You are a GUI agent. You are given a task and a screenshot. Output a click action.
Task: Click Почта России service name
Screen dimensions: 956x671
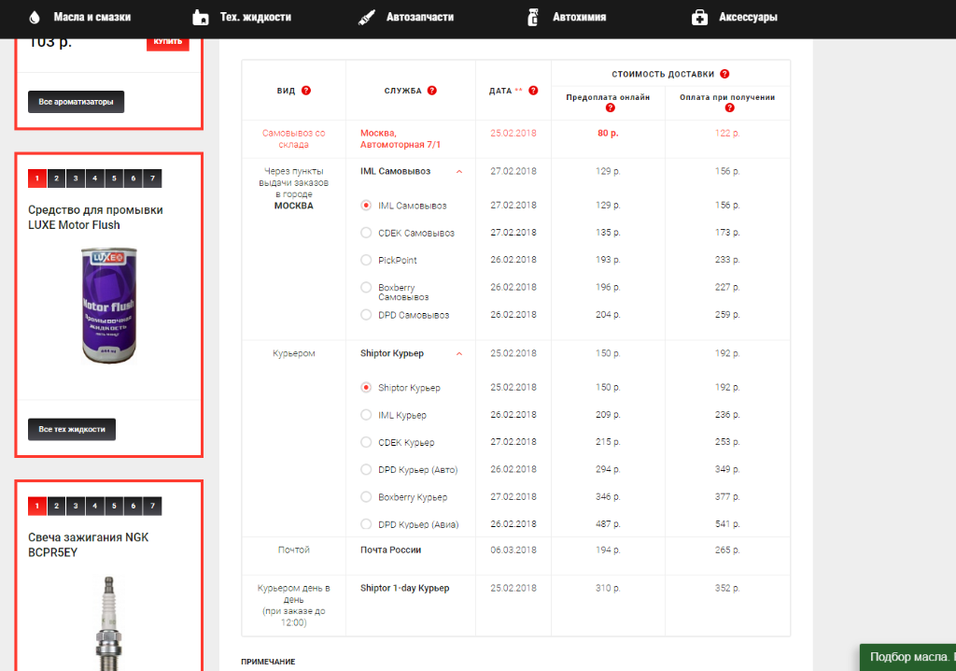coord(391,550)
